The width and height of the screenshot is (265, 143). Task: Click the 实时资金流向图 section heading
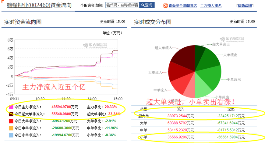click(x=23, y=22)
